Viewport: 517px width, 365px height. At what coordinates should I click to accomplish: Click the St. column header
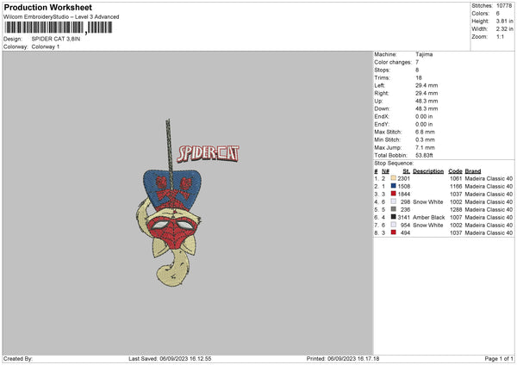(406, 171)
